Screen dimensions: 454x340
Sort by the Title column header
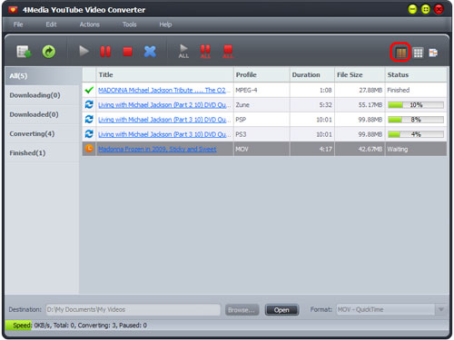(x=164, y=74)
